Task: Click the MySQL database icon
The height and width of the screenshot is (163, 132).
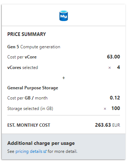Action: pos(64,16)
